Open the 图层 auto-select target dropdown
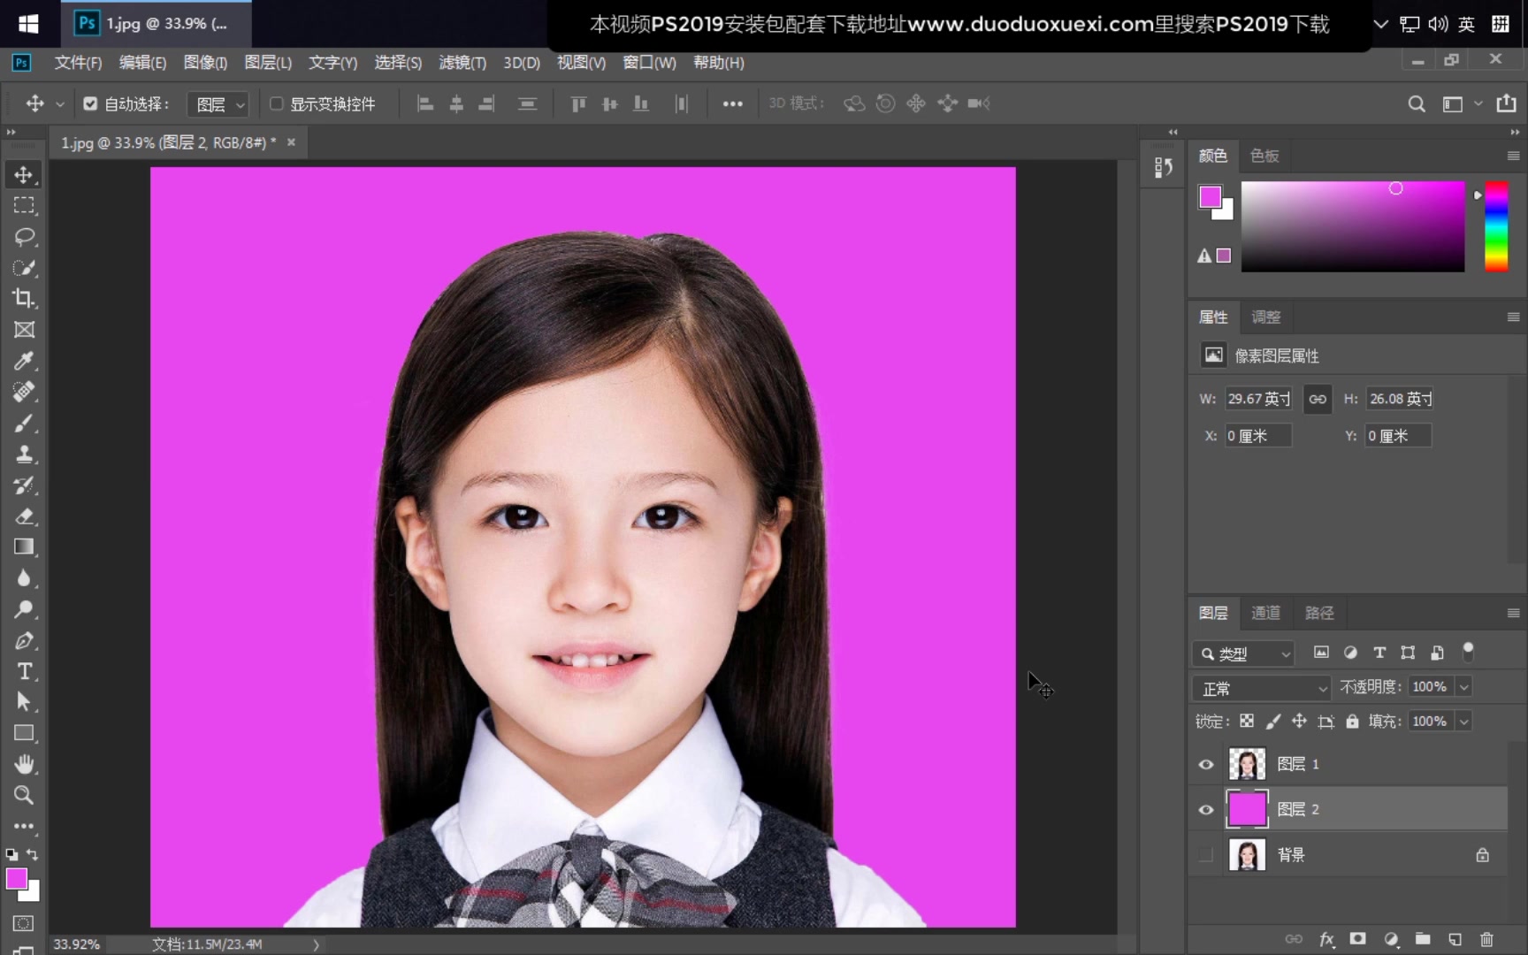 pos(219,104)
